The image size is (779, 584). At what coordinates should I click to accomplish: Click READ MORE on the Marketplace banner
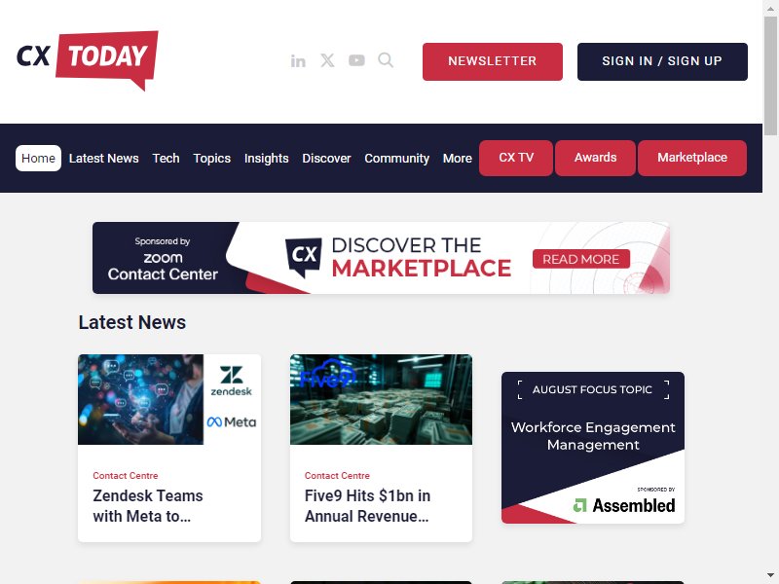pos(580,259)
